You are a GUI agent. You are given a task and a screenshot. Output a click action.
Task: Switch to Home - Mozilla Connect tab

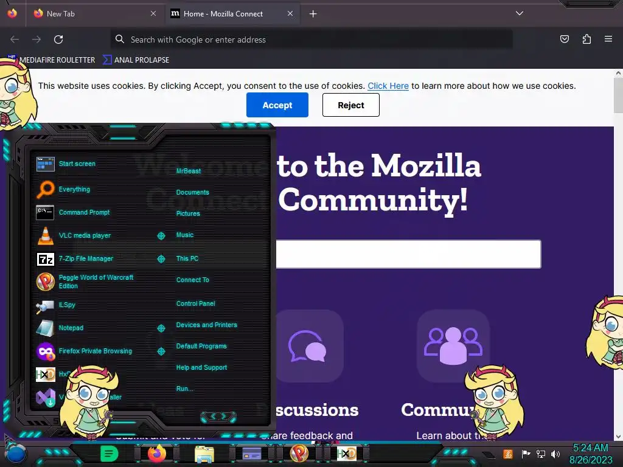coord(232,14)
